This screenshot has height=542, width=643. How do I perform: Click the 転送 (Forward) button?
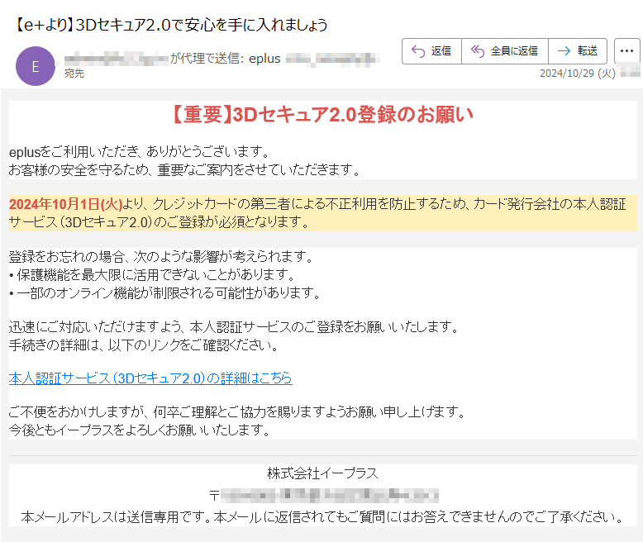point(578,51)
